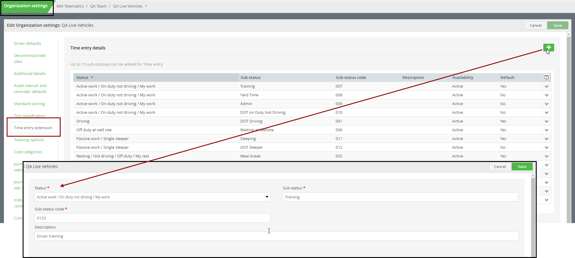The height and width of the screenshot is (258, 575).
Task: Expand row actions for Meal break row
Action: tap(546, 156)
